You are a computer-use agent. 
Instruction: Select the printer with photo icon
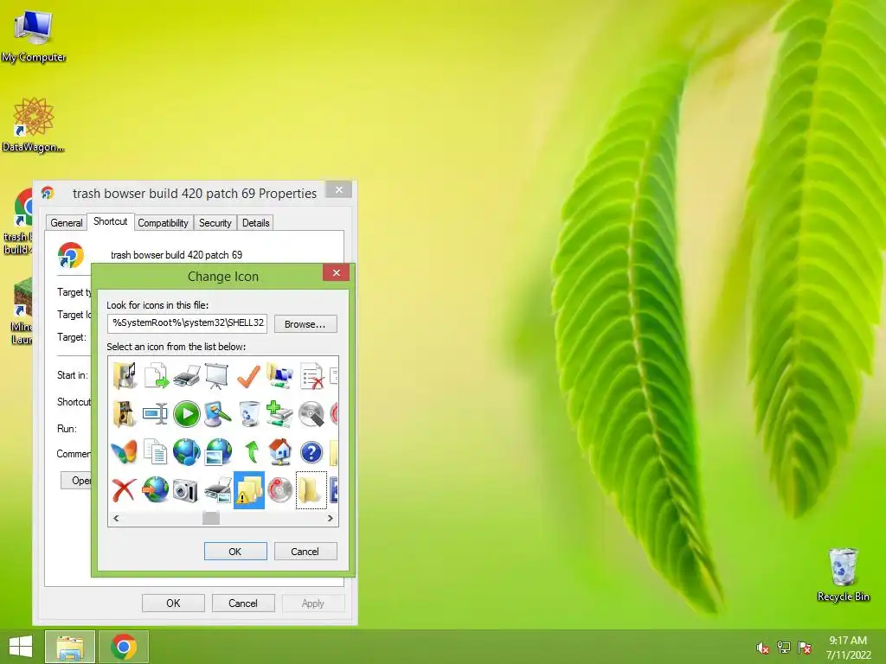(217, 490)
